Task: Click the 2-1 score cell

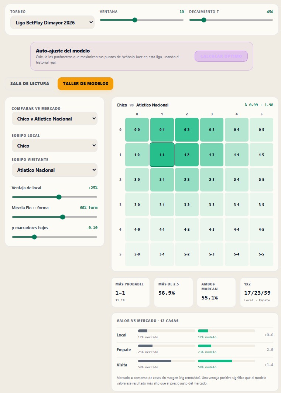Action: (162, 179)
